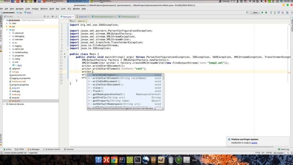Viewport: 293px width, 165px height.
Task: Start debugging with the bug icon
Action: [266, 12]
